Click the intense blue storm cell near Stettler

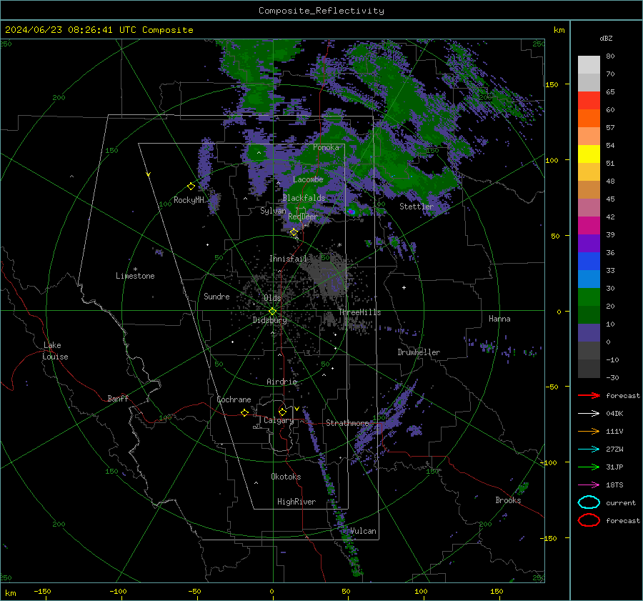tap(352, 212)
